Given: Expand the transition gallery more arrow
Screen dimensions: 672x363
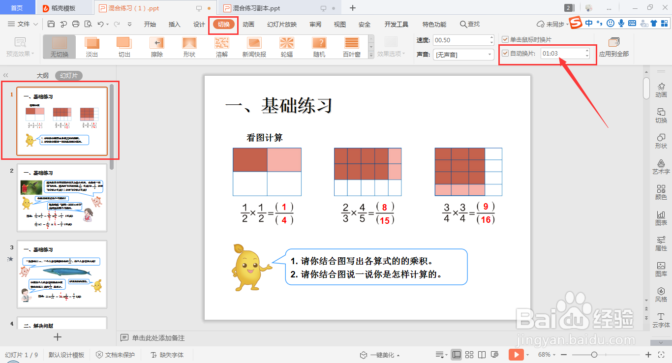Looking at the screenshot, I should point(371,56).
